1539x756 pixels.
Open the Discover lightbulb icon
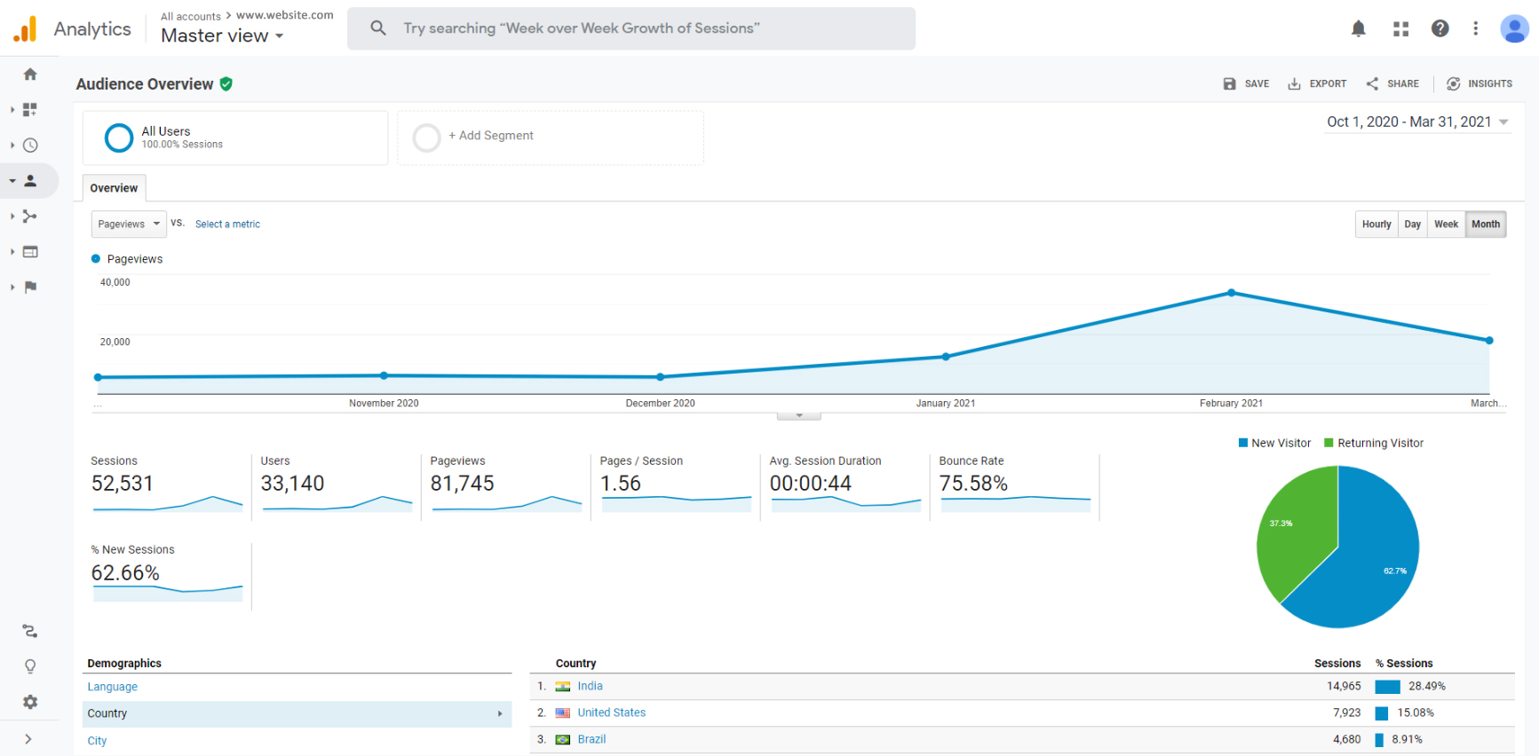pos(30,666)
